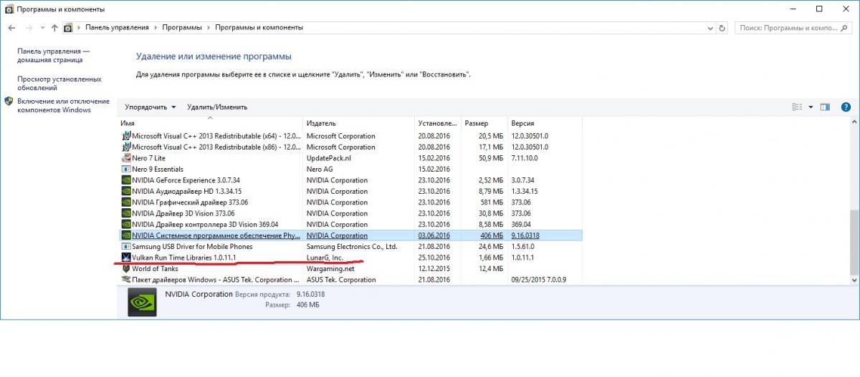Click the NVIDIA GeForce Experience program icon

coord(126,180)
